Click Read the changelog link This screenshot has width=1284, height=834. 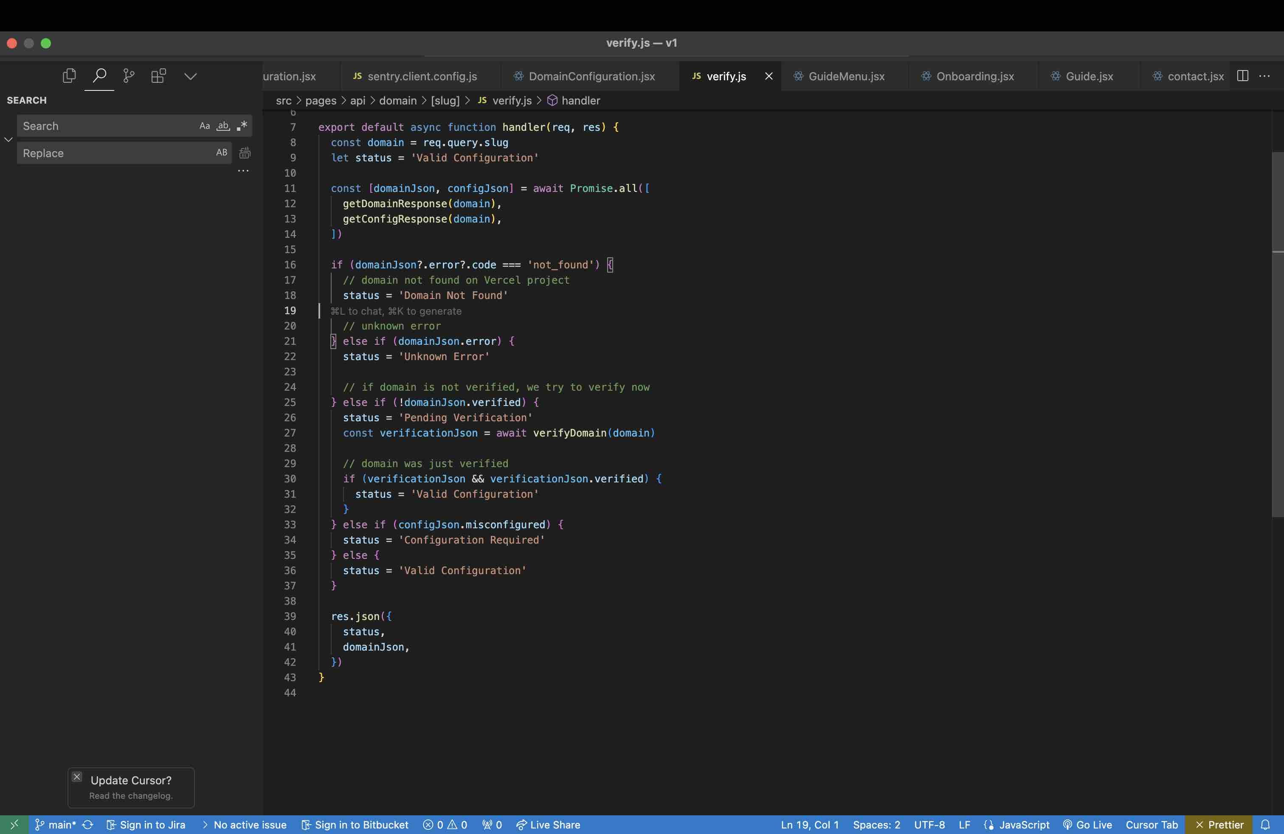(x=130, y=796)
